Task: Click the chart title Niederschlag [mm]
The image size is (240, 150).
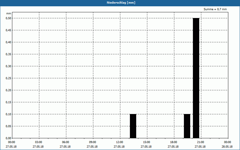Action: tap(120, 3)
